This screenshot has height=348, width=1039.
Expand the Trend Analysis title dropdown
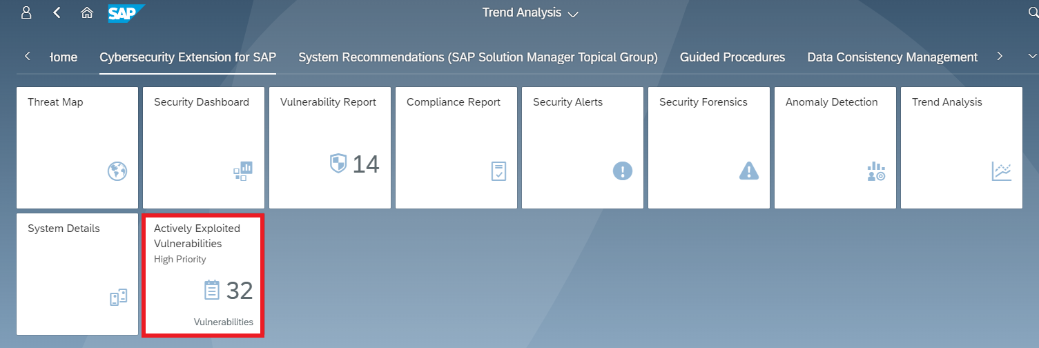[x=572, y=14]
